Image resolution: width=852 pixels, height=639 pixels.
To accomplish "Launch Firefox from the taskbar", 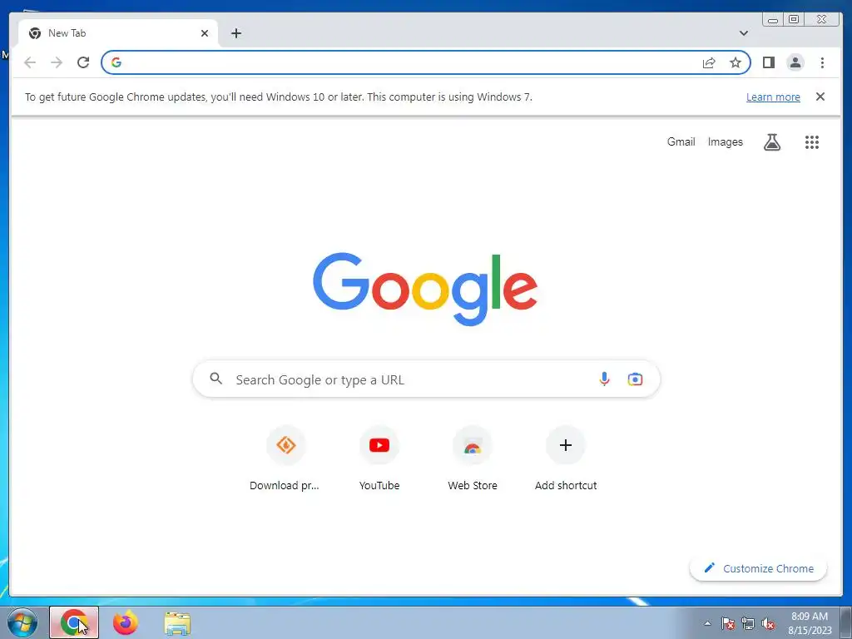I will click(x=126, y=622).
